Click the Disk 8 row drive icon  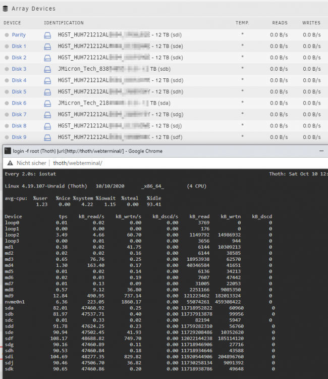(x=47, y=126)
